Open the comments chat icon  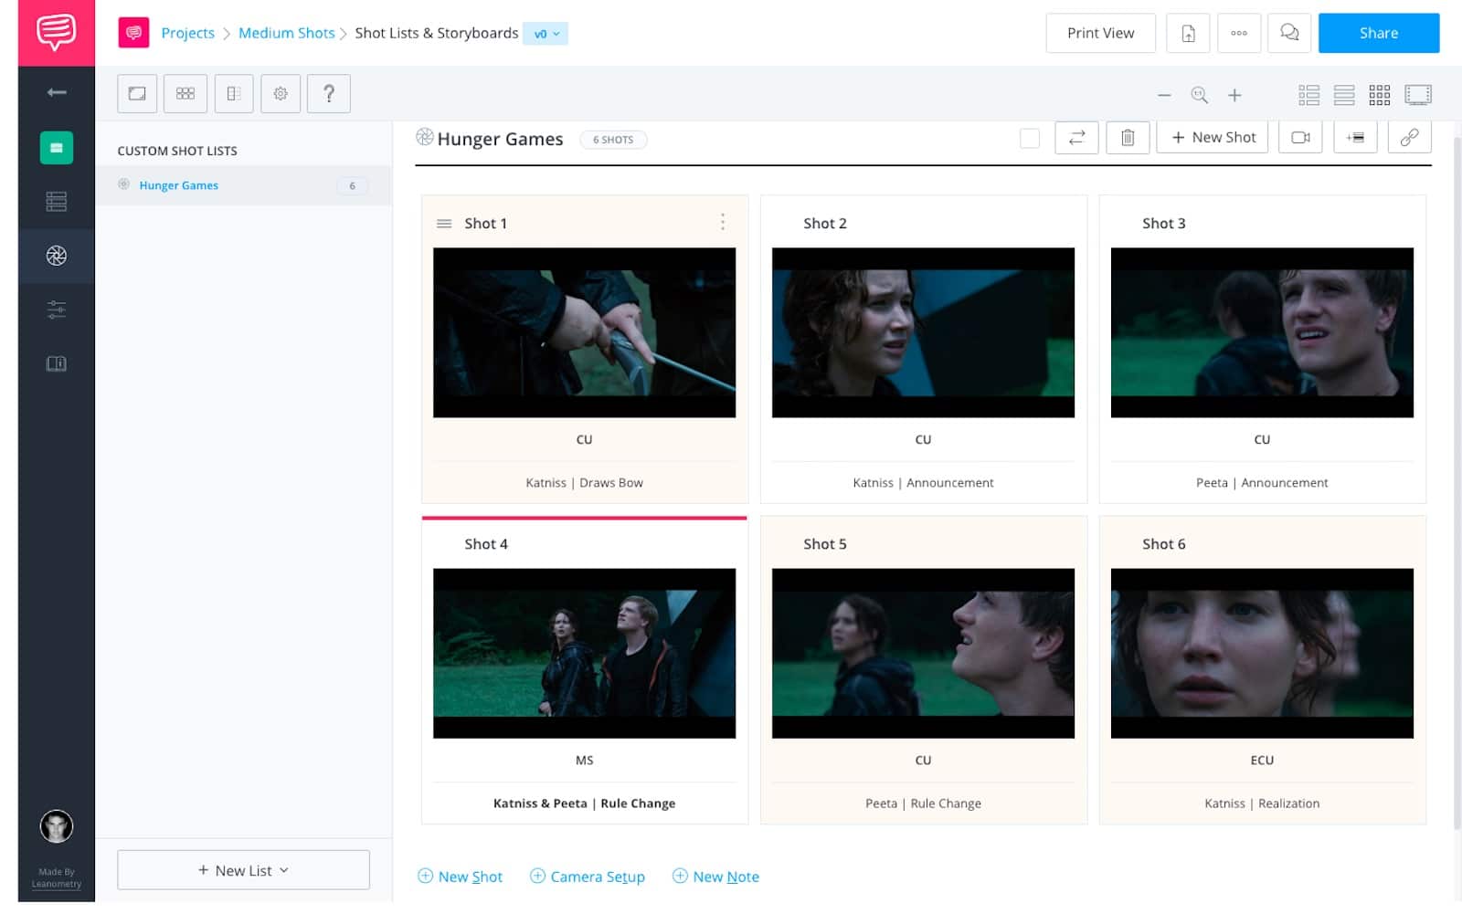(1288, 33)
